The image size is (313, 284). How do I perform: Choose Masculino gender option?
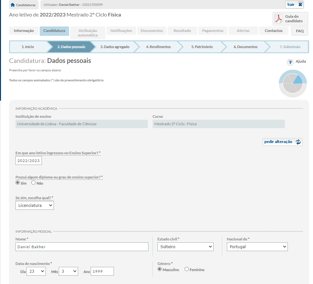click(159, 269)
